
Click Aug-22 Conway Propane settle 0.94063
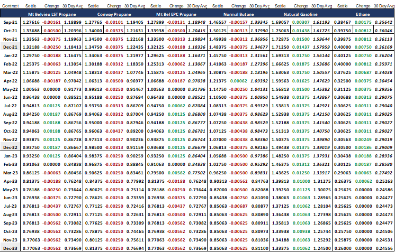[94, 114]
